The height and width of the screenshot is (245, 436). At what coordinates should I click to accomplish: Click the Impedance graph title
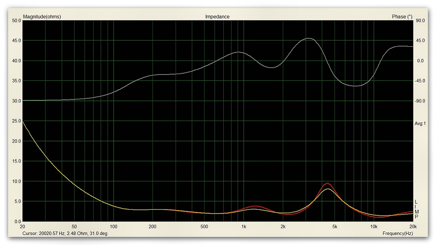pos(217,17)
